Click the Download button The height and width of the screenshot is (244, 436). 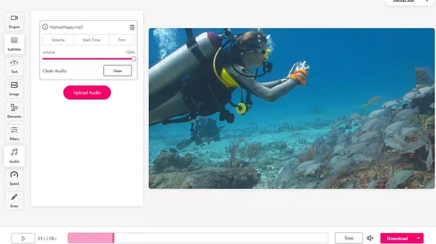[397, 238]
